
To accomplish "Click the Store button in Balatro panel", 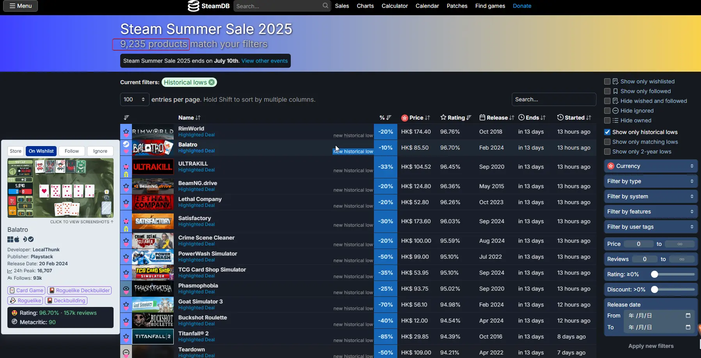I will (16, 151).
